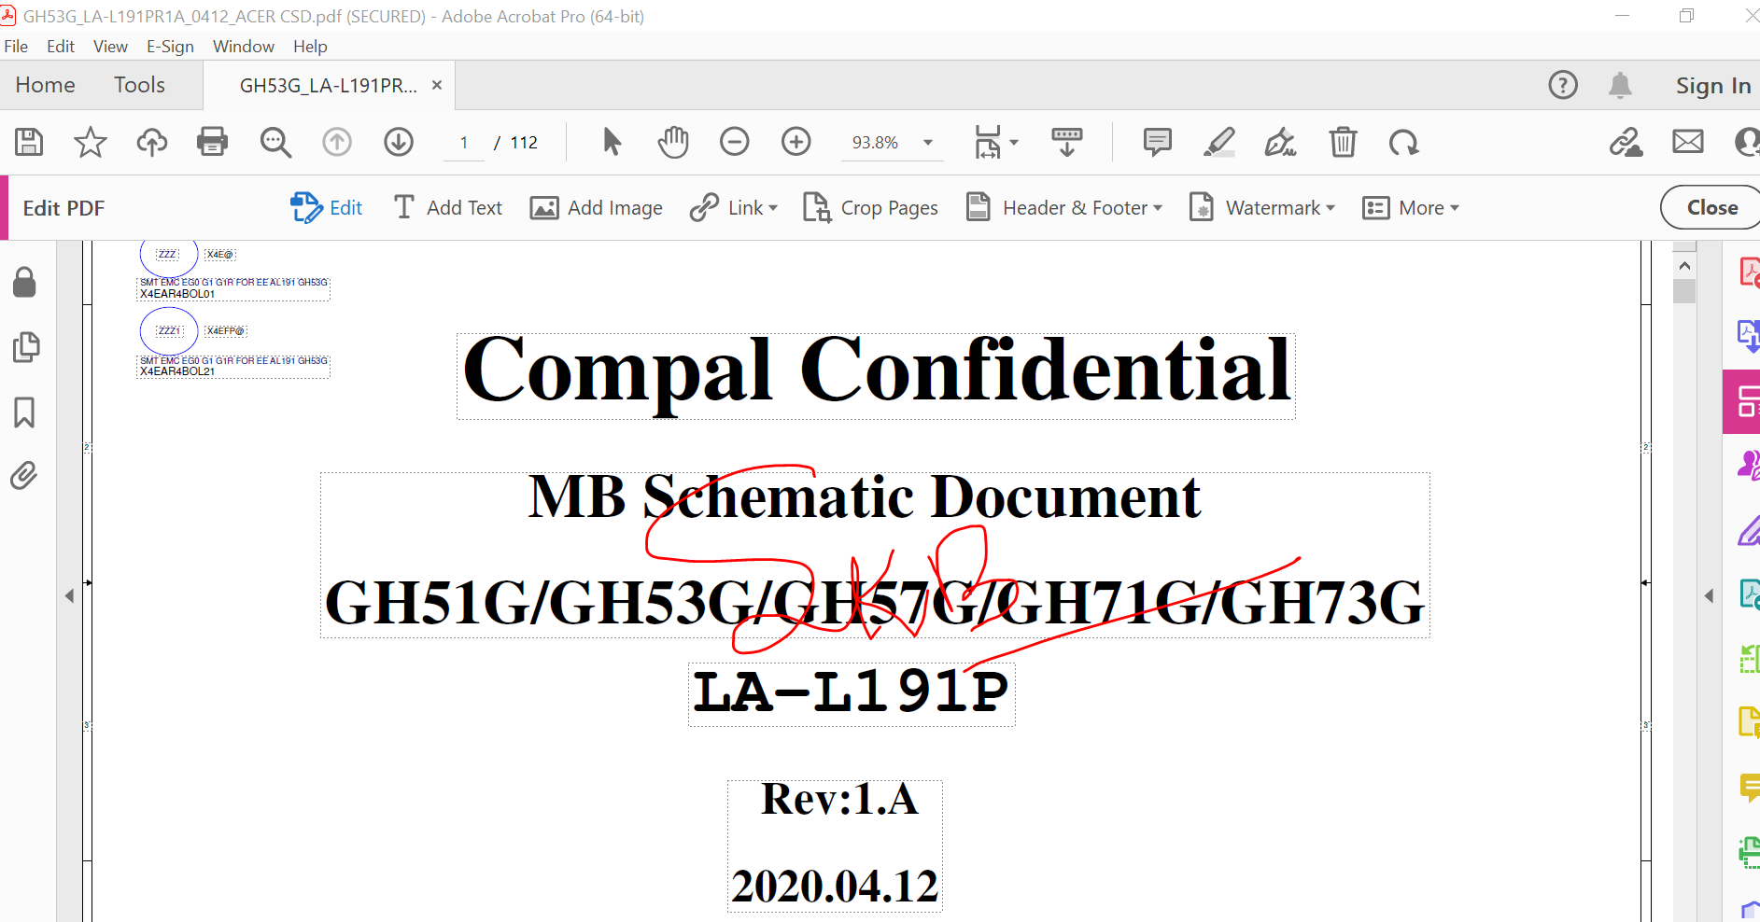Viewport: 1760px width, 922px height.
Task: Open the Fill & Sign tool
Action: coord(1281,142)
